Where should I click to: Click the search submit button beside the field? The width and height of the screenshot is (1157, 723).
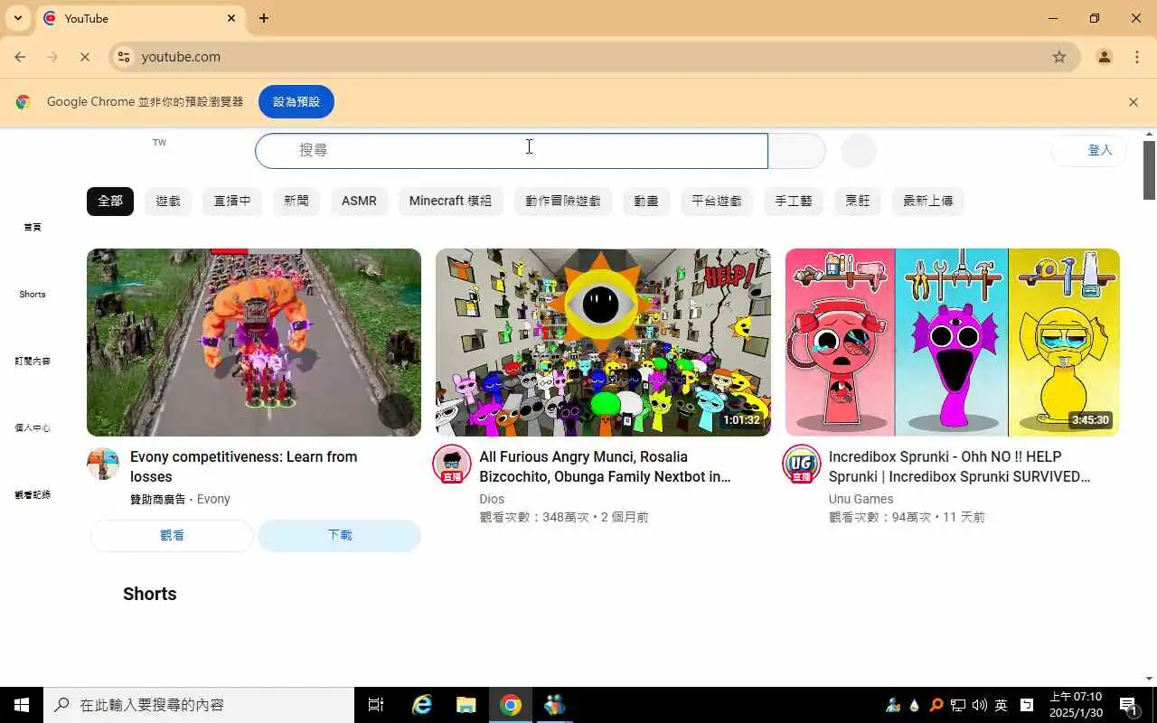click(796, 150)
